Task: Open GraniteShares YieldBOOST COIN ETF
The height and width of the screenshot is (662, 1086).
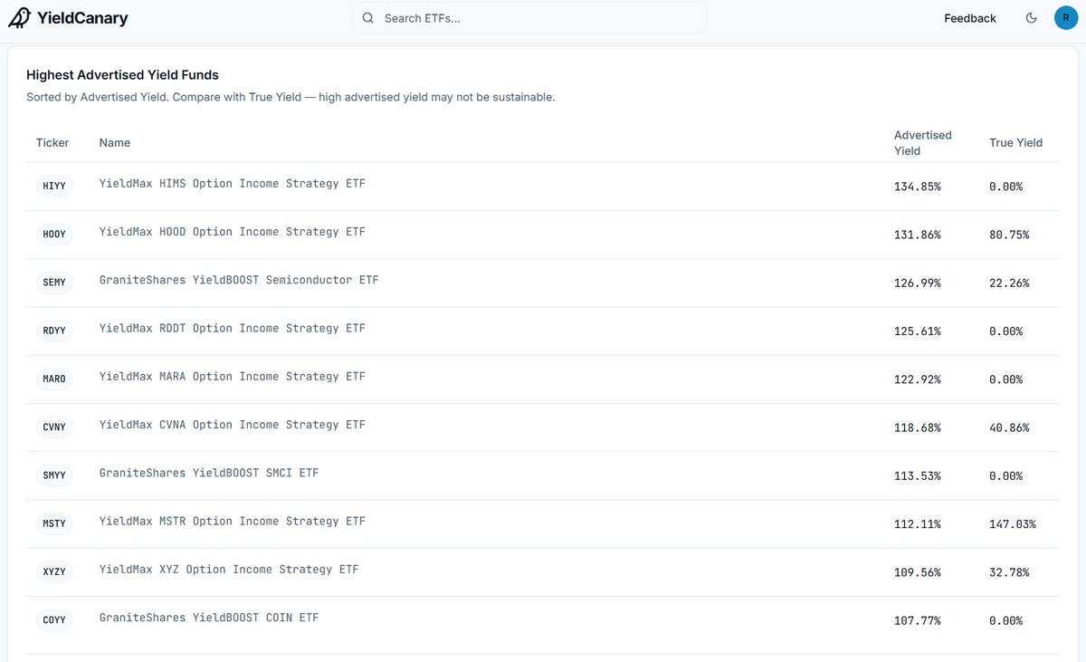Action: pos(209,618)
